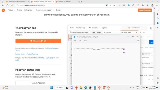Open the Edge sidebar settings gear

click(157, 83)
